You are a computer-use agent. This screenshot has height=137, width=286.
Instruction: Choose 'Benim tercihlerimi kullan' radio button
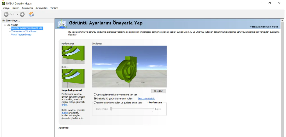[x=95, y=103]
